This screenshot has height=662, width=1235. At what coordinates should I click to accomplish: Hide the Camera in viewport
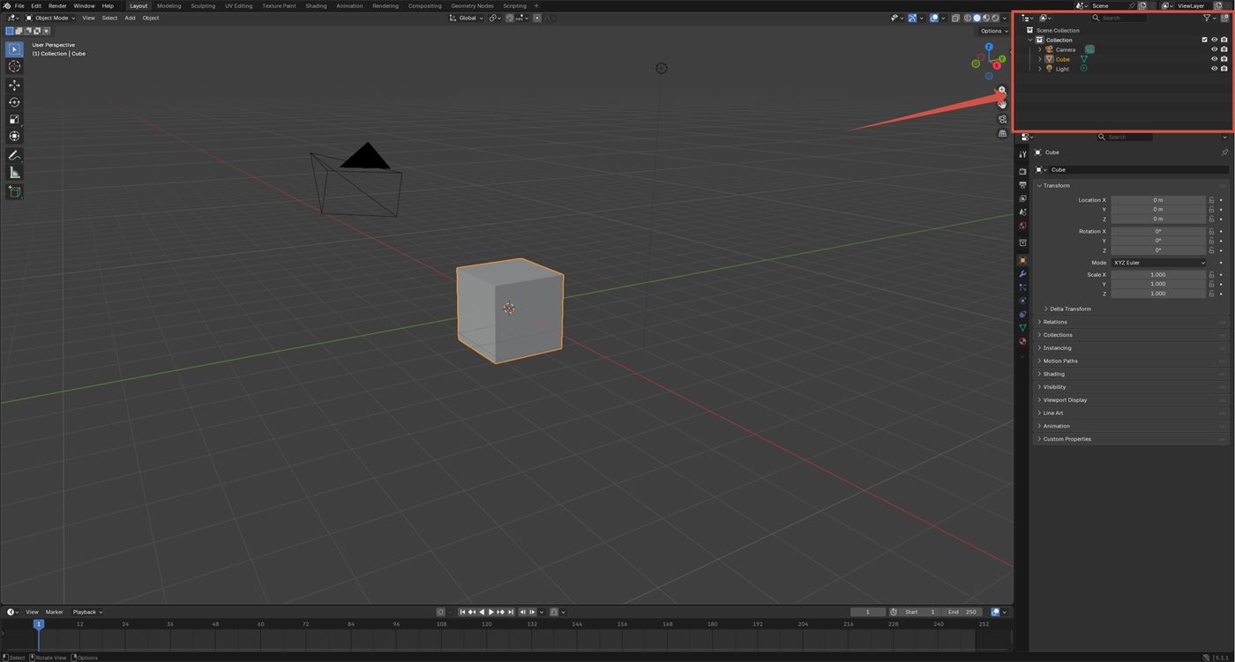click(1214, 49)
